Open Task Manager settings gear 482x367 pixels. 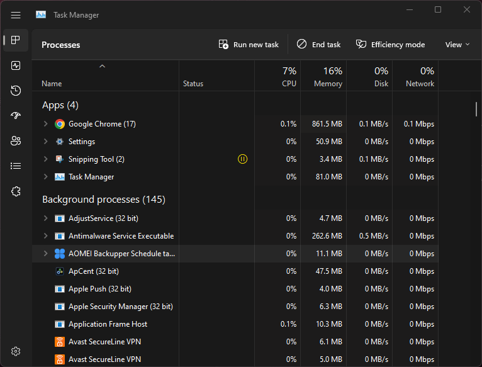[x=16, y=351]
